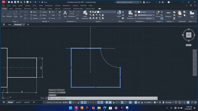198x111 pixels.
Task: Open the File menu
Action: (x=3, y=6)
